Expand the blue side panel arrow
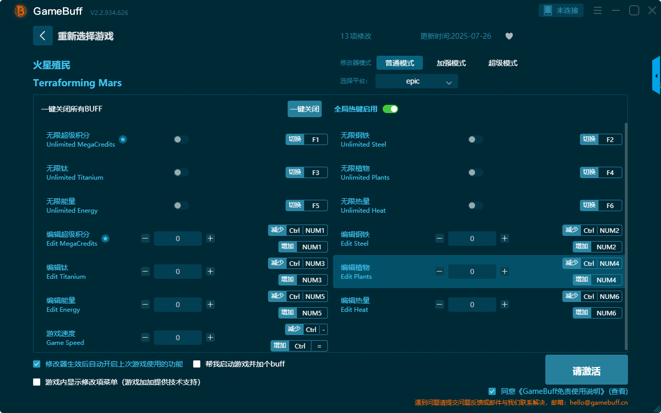This screenshot has width=661, height=413. pyautogui.click(x=656, y=75)
